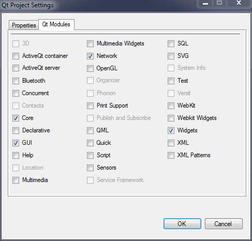This screenshot has width=252, height=241.
Task: Enable the WebKit module checkbox
Action: coord(171,106)
